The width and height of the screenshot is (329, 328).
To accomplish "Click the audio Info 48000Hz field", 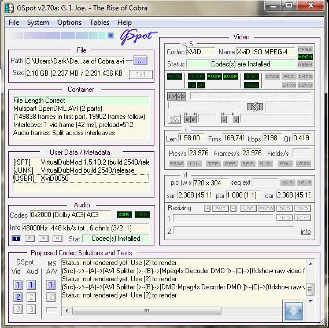I will click(x=86, y=228).
